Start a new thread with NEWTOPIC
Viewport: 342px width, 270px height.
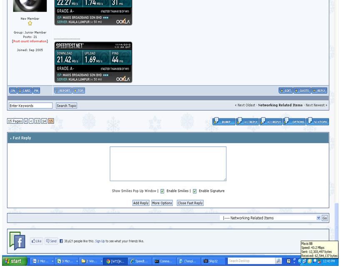point(318,122)
